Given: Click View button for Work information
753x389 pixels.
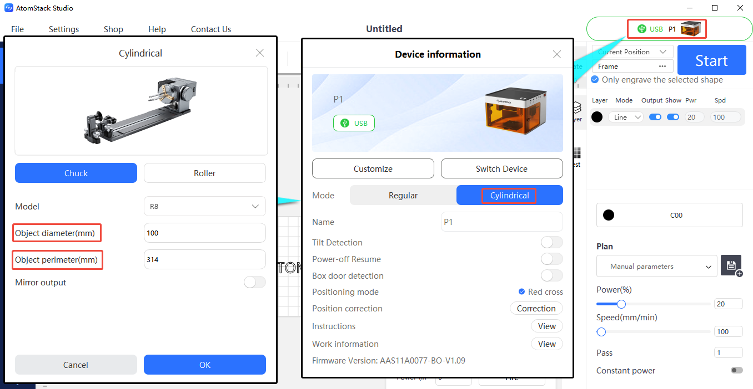Looking at the screenshot, I should point(547,344).
